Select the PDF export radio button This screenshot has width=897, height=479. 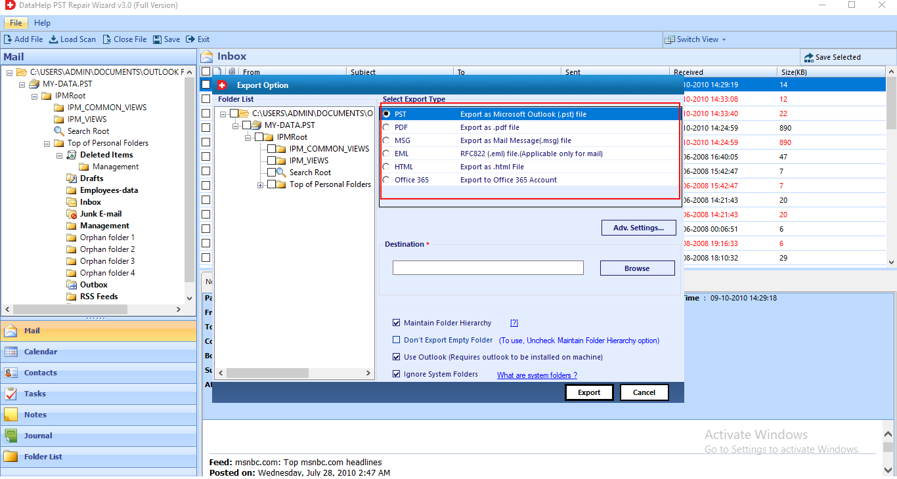point(386,127)
